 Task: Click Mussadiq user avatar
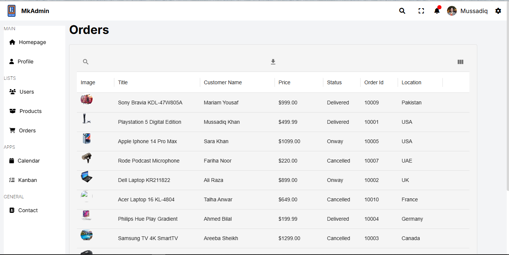452,11
